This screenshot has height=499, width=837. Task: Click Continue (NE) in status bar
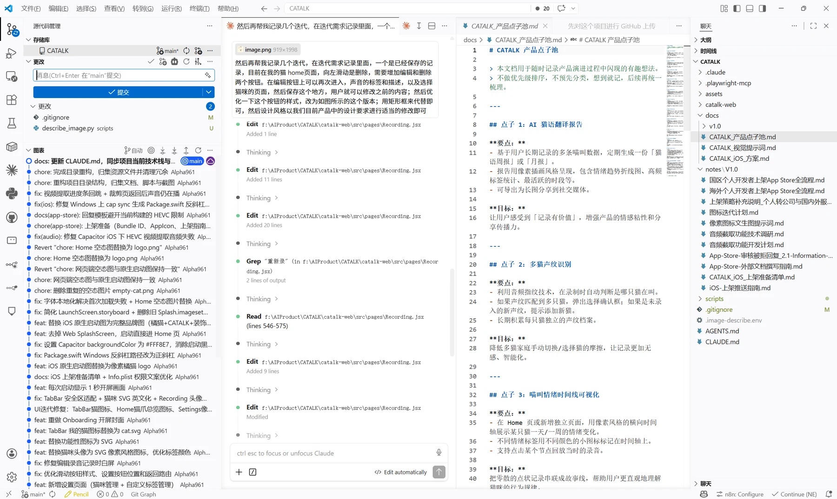[794, 494]
